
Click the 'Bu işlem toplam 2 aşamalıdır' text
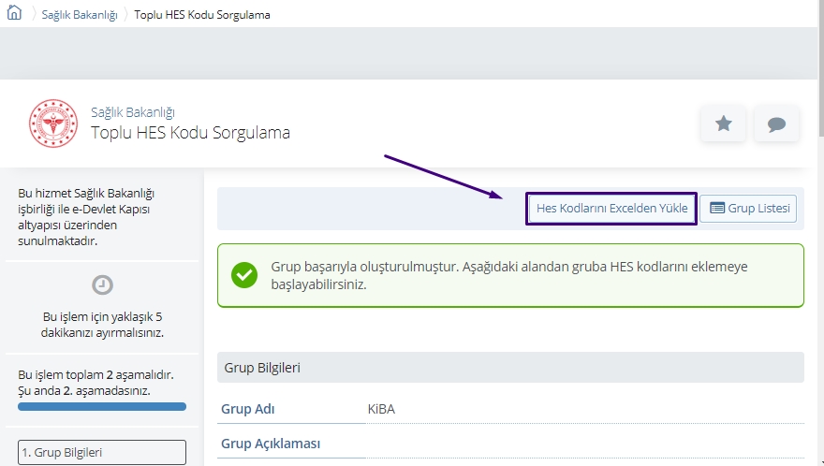96,374
